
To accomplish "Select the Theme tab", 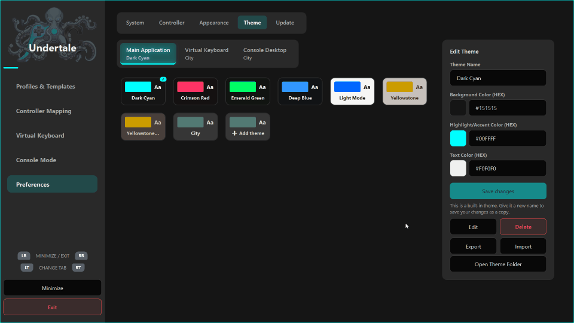I will tap(252, 23).
